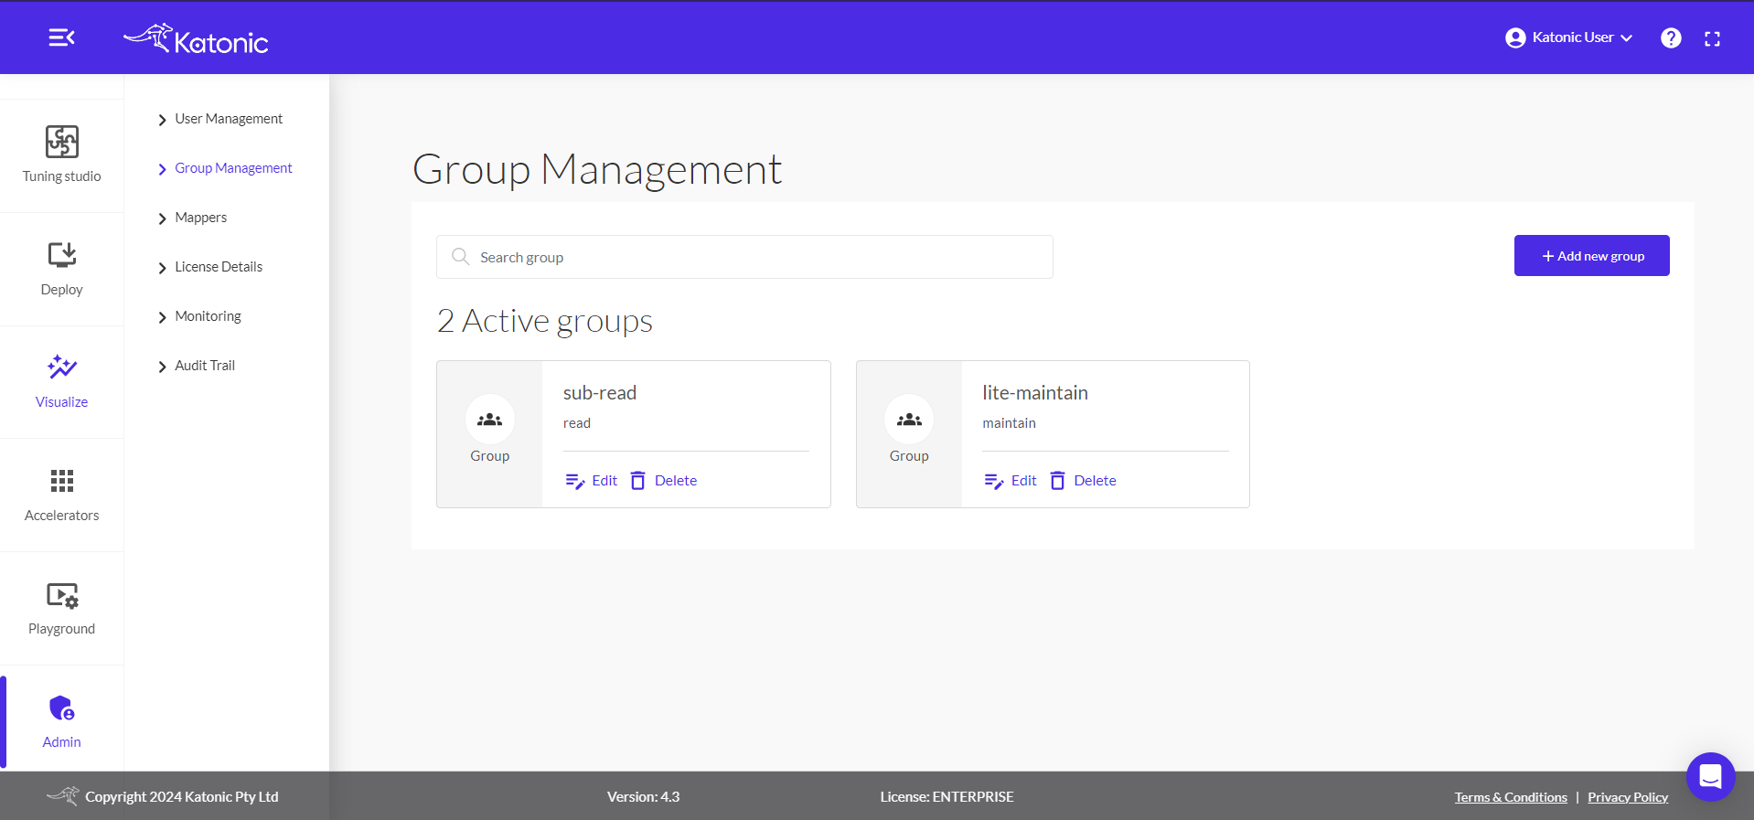
Task: Open the chat support bubble
Action: (1710, 776)
